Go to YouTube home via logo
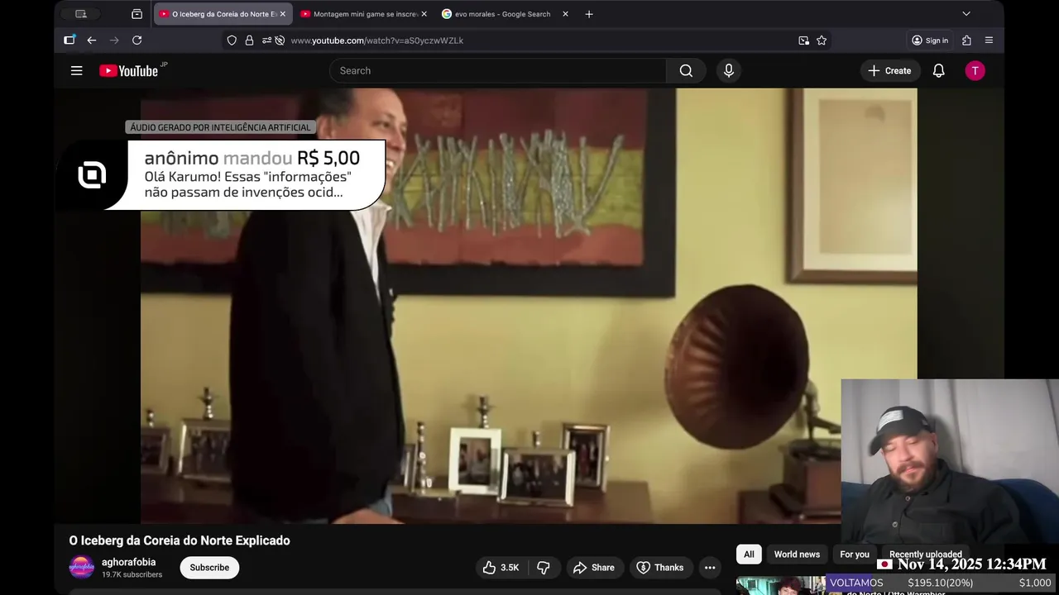 [129, 71]
